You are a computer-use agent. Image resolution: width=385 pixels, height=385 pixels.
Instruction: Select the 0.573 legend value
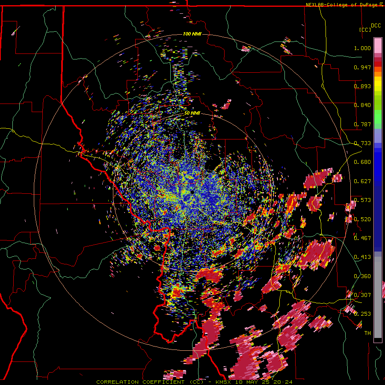point(362,200)
